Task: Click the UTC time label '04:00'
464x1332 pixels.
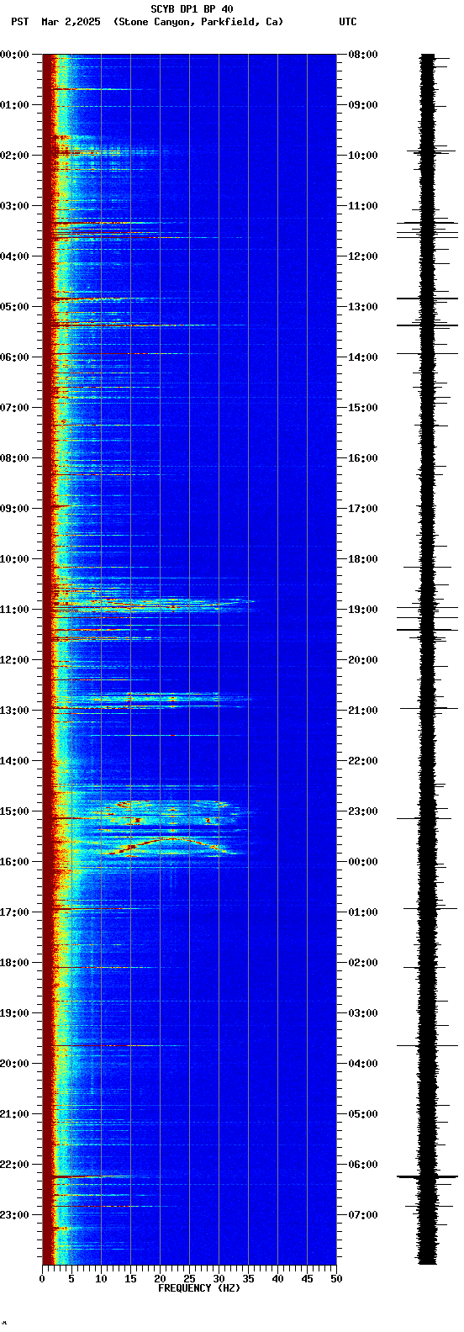Action: (363, 1064)
